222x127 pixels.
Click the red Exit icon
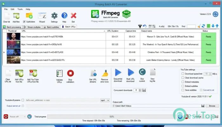click(73, 16)
